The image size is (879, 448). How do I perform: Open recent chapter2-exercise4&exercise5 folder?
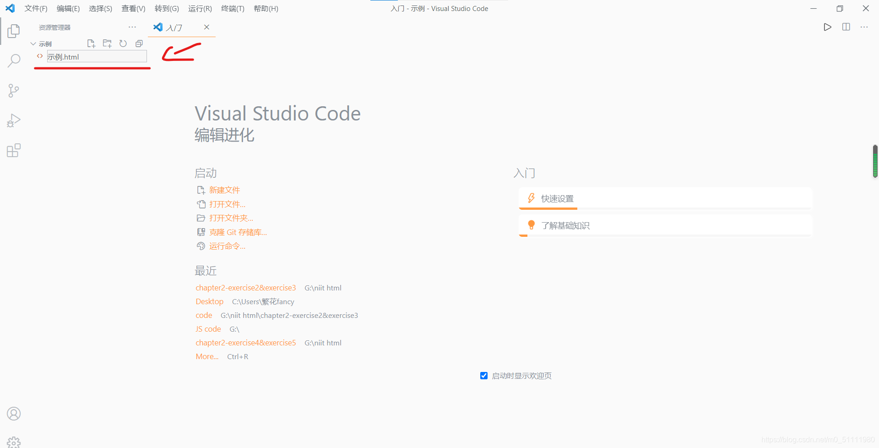pos(246,343)
